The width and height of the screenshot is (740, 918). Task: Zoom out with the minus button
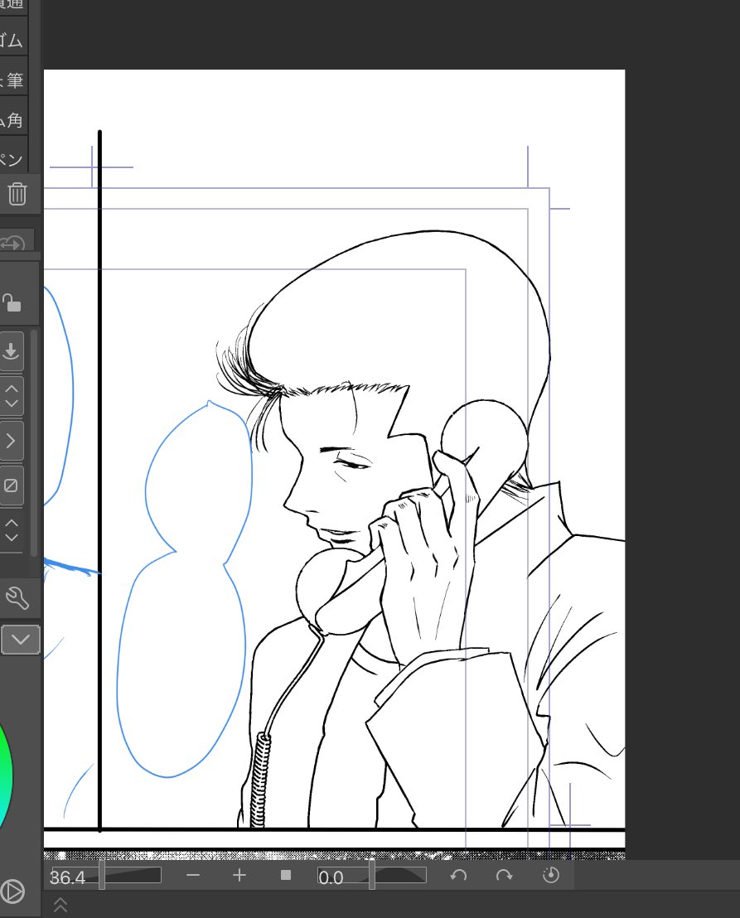point(193,876)
